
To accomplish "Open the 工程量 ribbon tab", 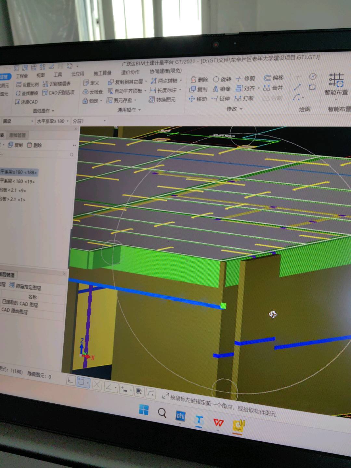I will 22,76.
